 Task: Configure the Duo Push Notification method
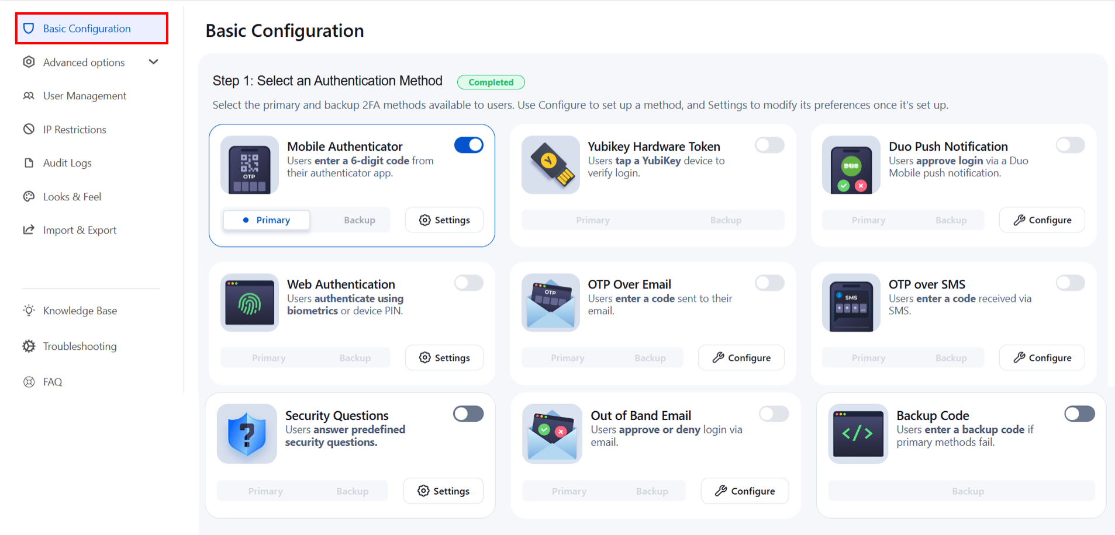pos(1041,220)
